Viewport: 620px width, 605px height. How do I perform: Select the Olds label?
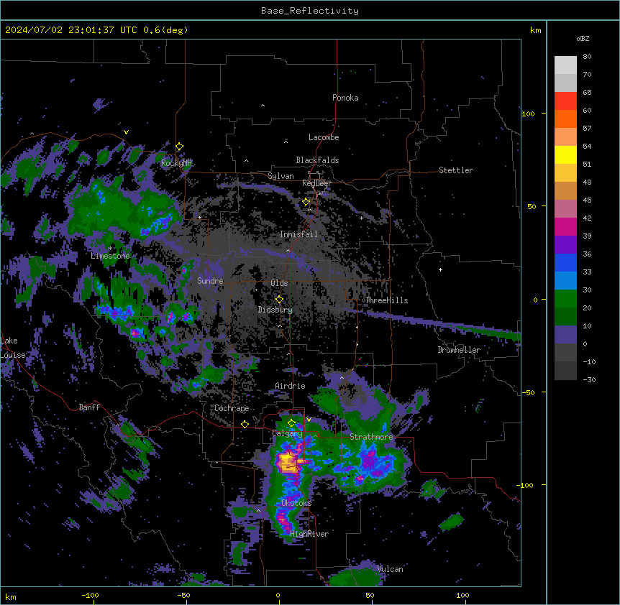coord(279,283)
